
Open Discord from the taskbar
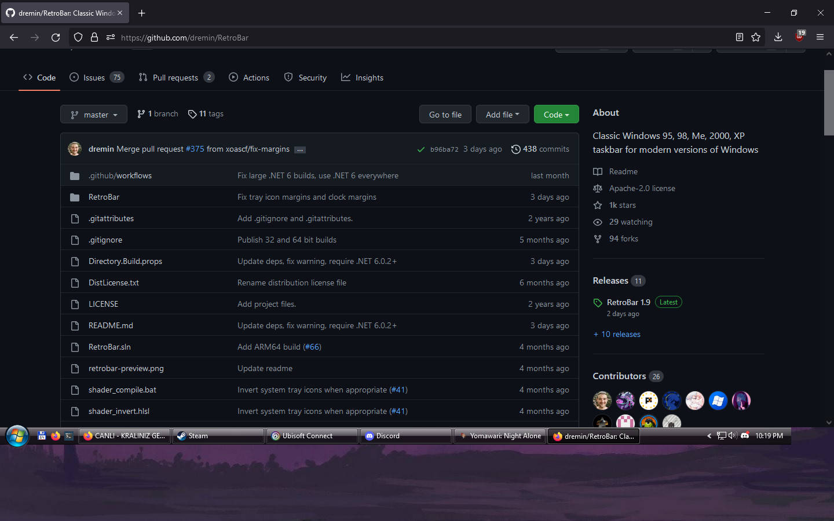[405, 436]
